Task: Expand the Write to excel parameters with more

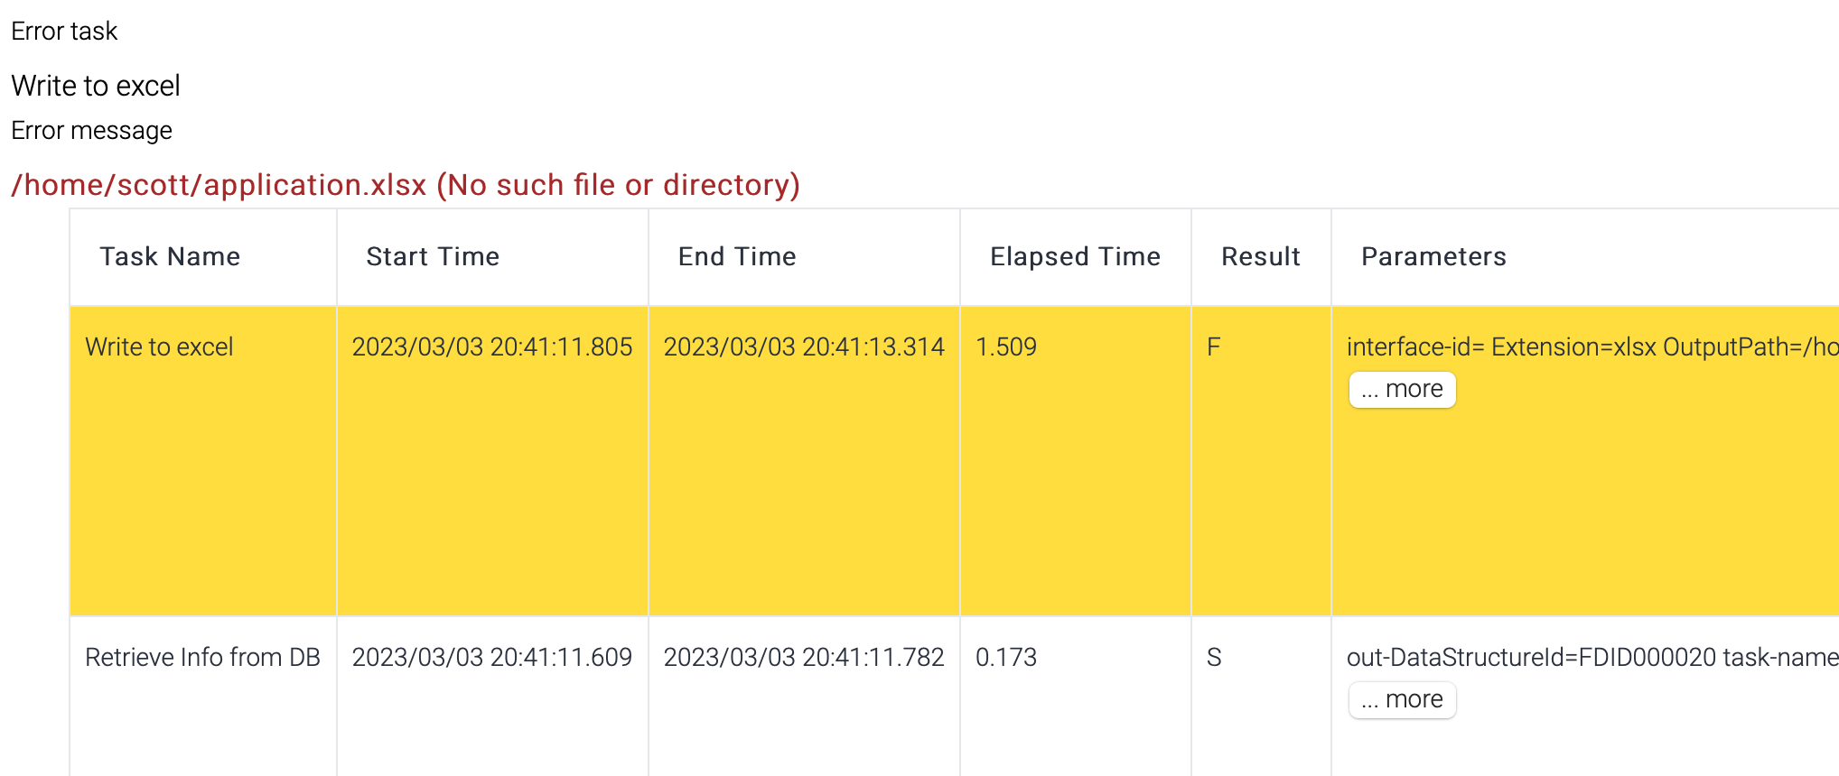Action: click(x=1402, y=390)
